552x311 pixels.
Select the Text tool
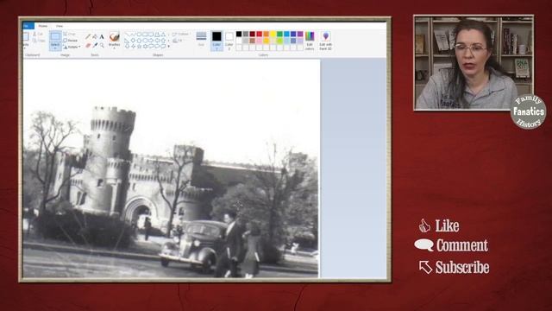102,36
